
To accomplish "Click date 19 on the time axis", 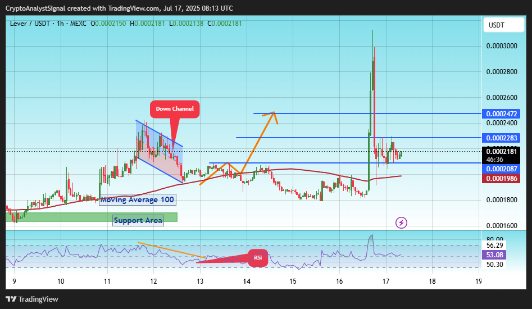I will [x=479, y=281].
